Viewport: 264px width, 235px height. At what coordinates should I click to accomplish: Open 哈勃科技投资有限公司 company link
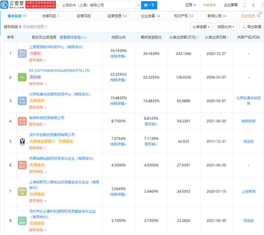(x=47, y=118)
